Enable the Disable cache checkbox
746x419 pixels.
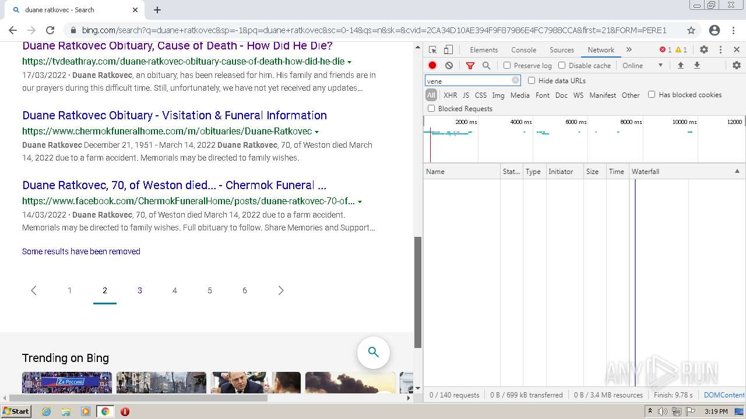coord(562,66)
